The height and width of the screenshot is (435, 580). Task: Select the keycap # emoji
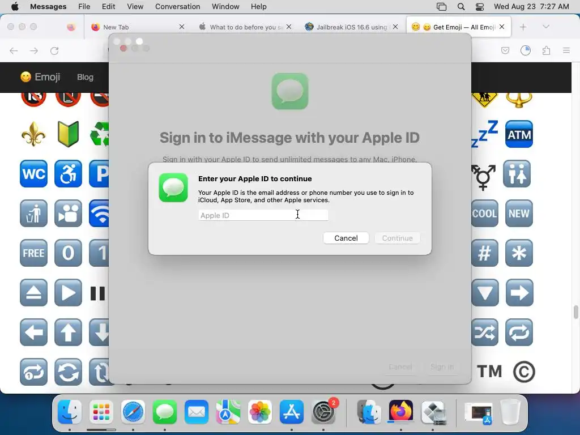(x=485, y=253)
